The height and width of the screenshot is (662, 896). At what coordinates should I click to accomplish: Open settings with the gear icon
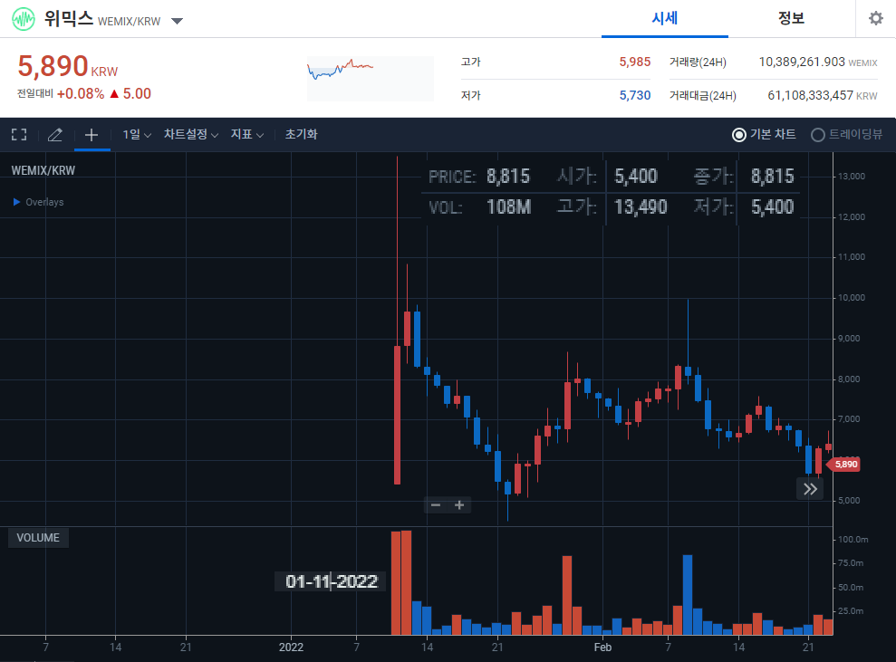click(x=875, y=18)
